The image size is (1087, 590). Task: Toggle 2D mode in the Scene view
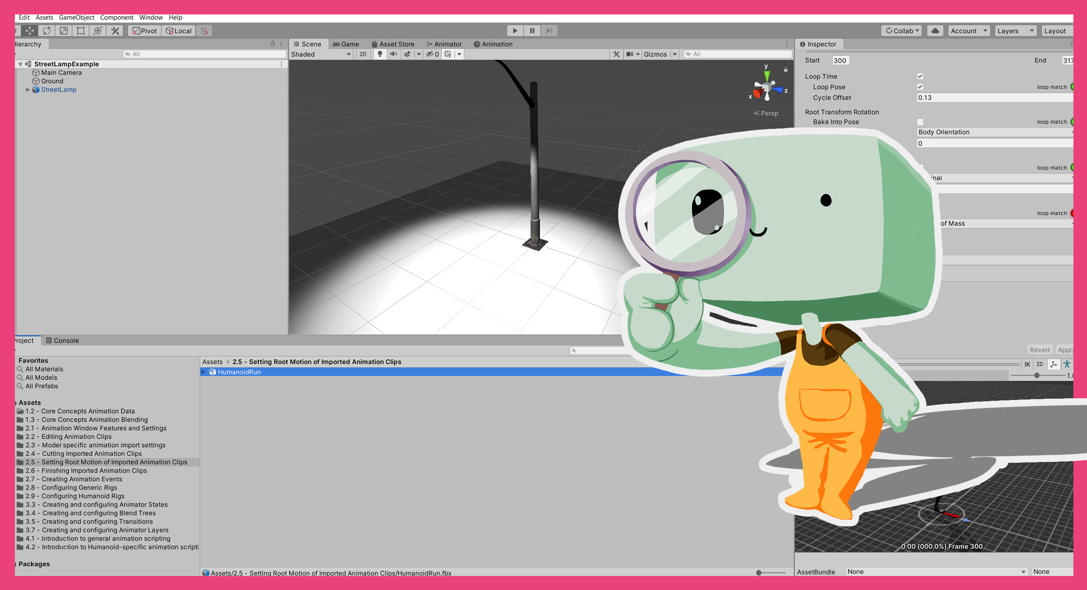coord(363,54)
